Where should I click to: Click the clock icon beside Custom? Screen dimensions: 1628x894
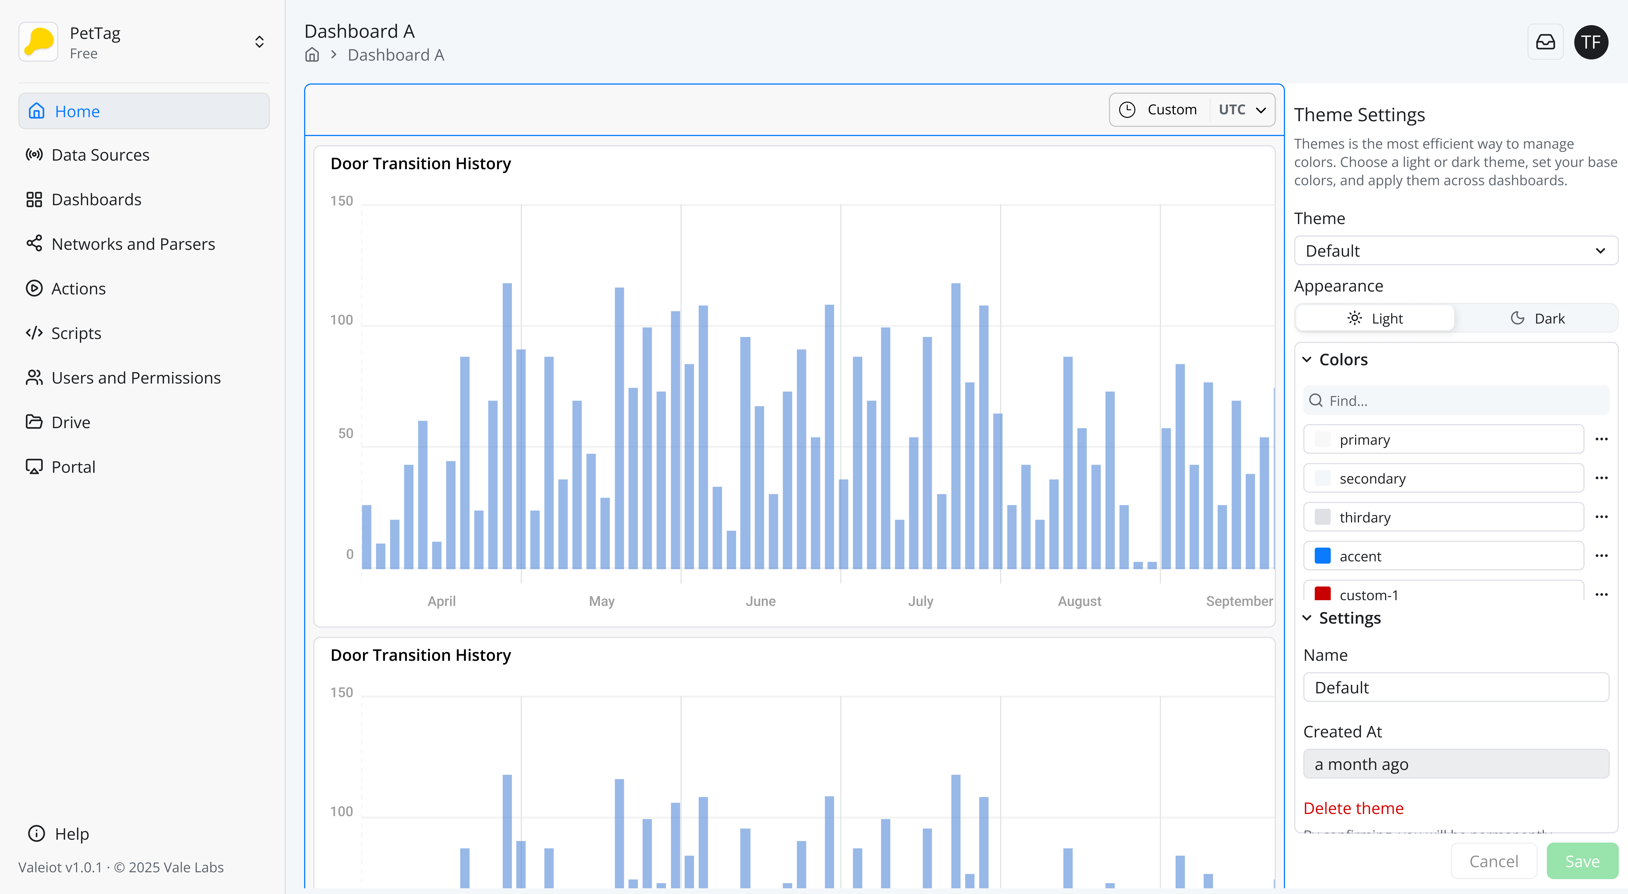coord(1127,110)
